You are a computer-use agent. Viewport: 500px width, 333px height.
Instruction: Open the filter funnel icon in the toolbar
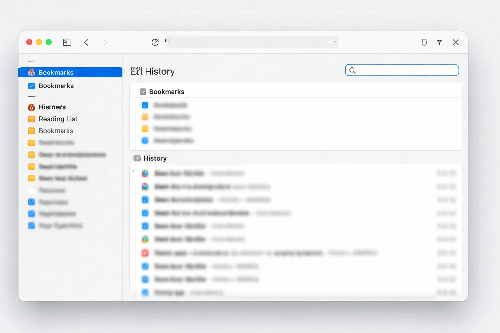pyautogui.click(x=439, y=42)
